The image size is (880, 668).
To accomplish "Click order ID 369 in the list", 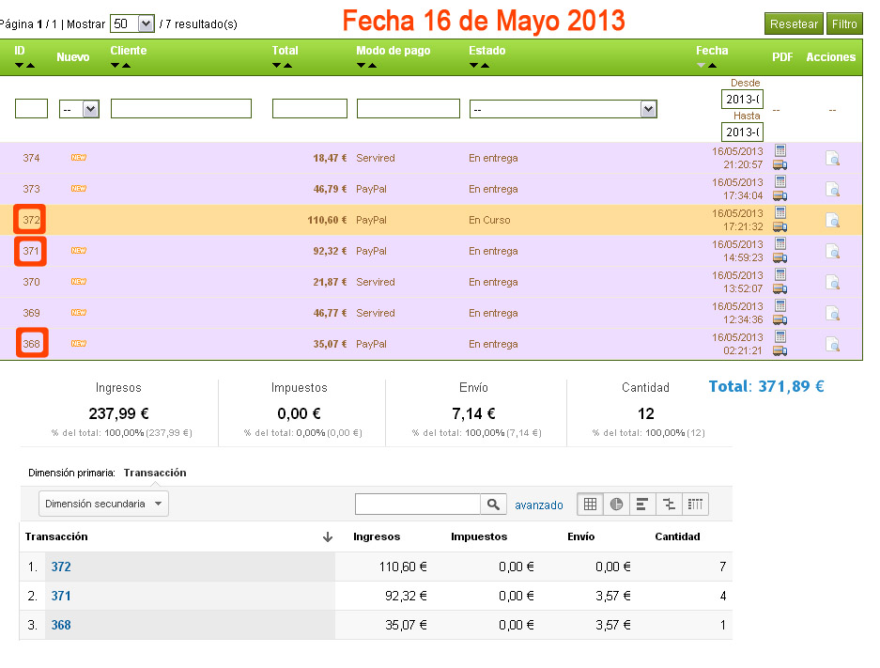I will [31, 313].
